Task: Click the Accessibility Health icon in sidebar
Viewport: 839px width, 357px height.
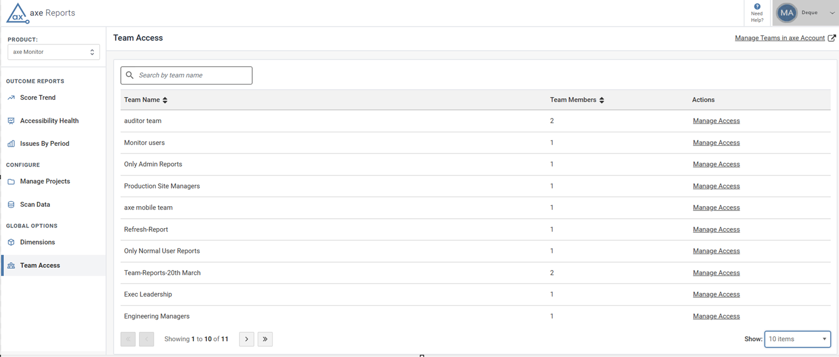Action: click(11, 121)
